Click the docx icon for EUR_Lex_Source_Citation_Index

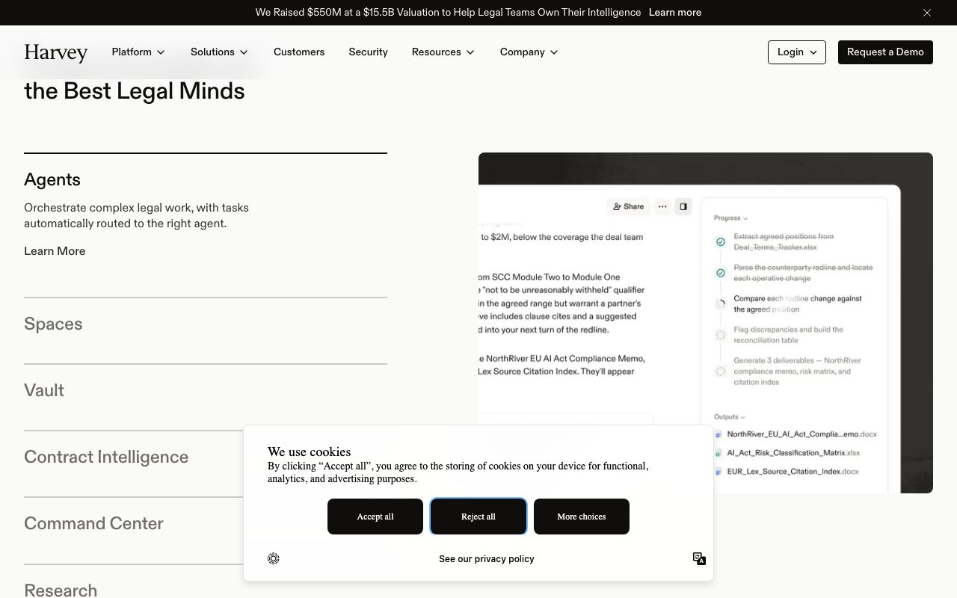(718, 472)
